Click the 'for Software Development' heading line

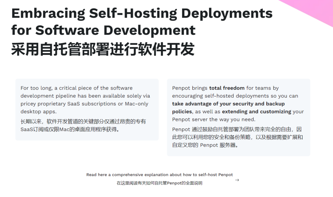(x=103, y=30)
